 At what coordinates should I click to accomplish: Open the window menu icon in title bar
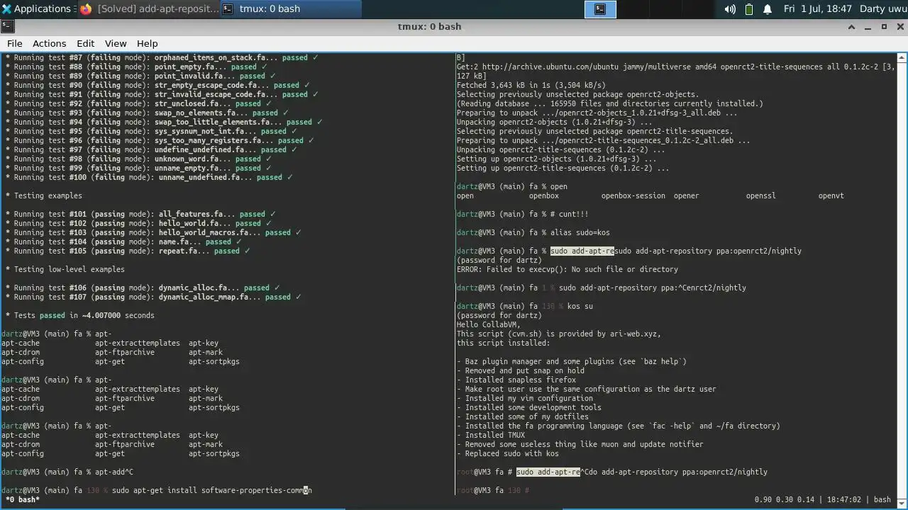tap(6, 26)
